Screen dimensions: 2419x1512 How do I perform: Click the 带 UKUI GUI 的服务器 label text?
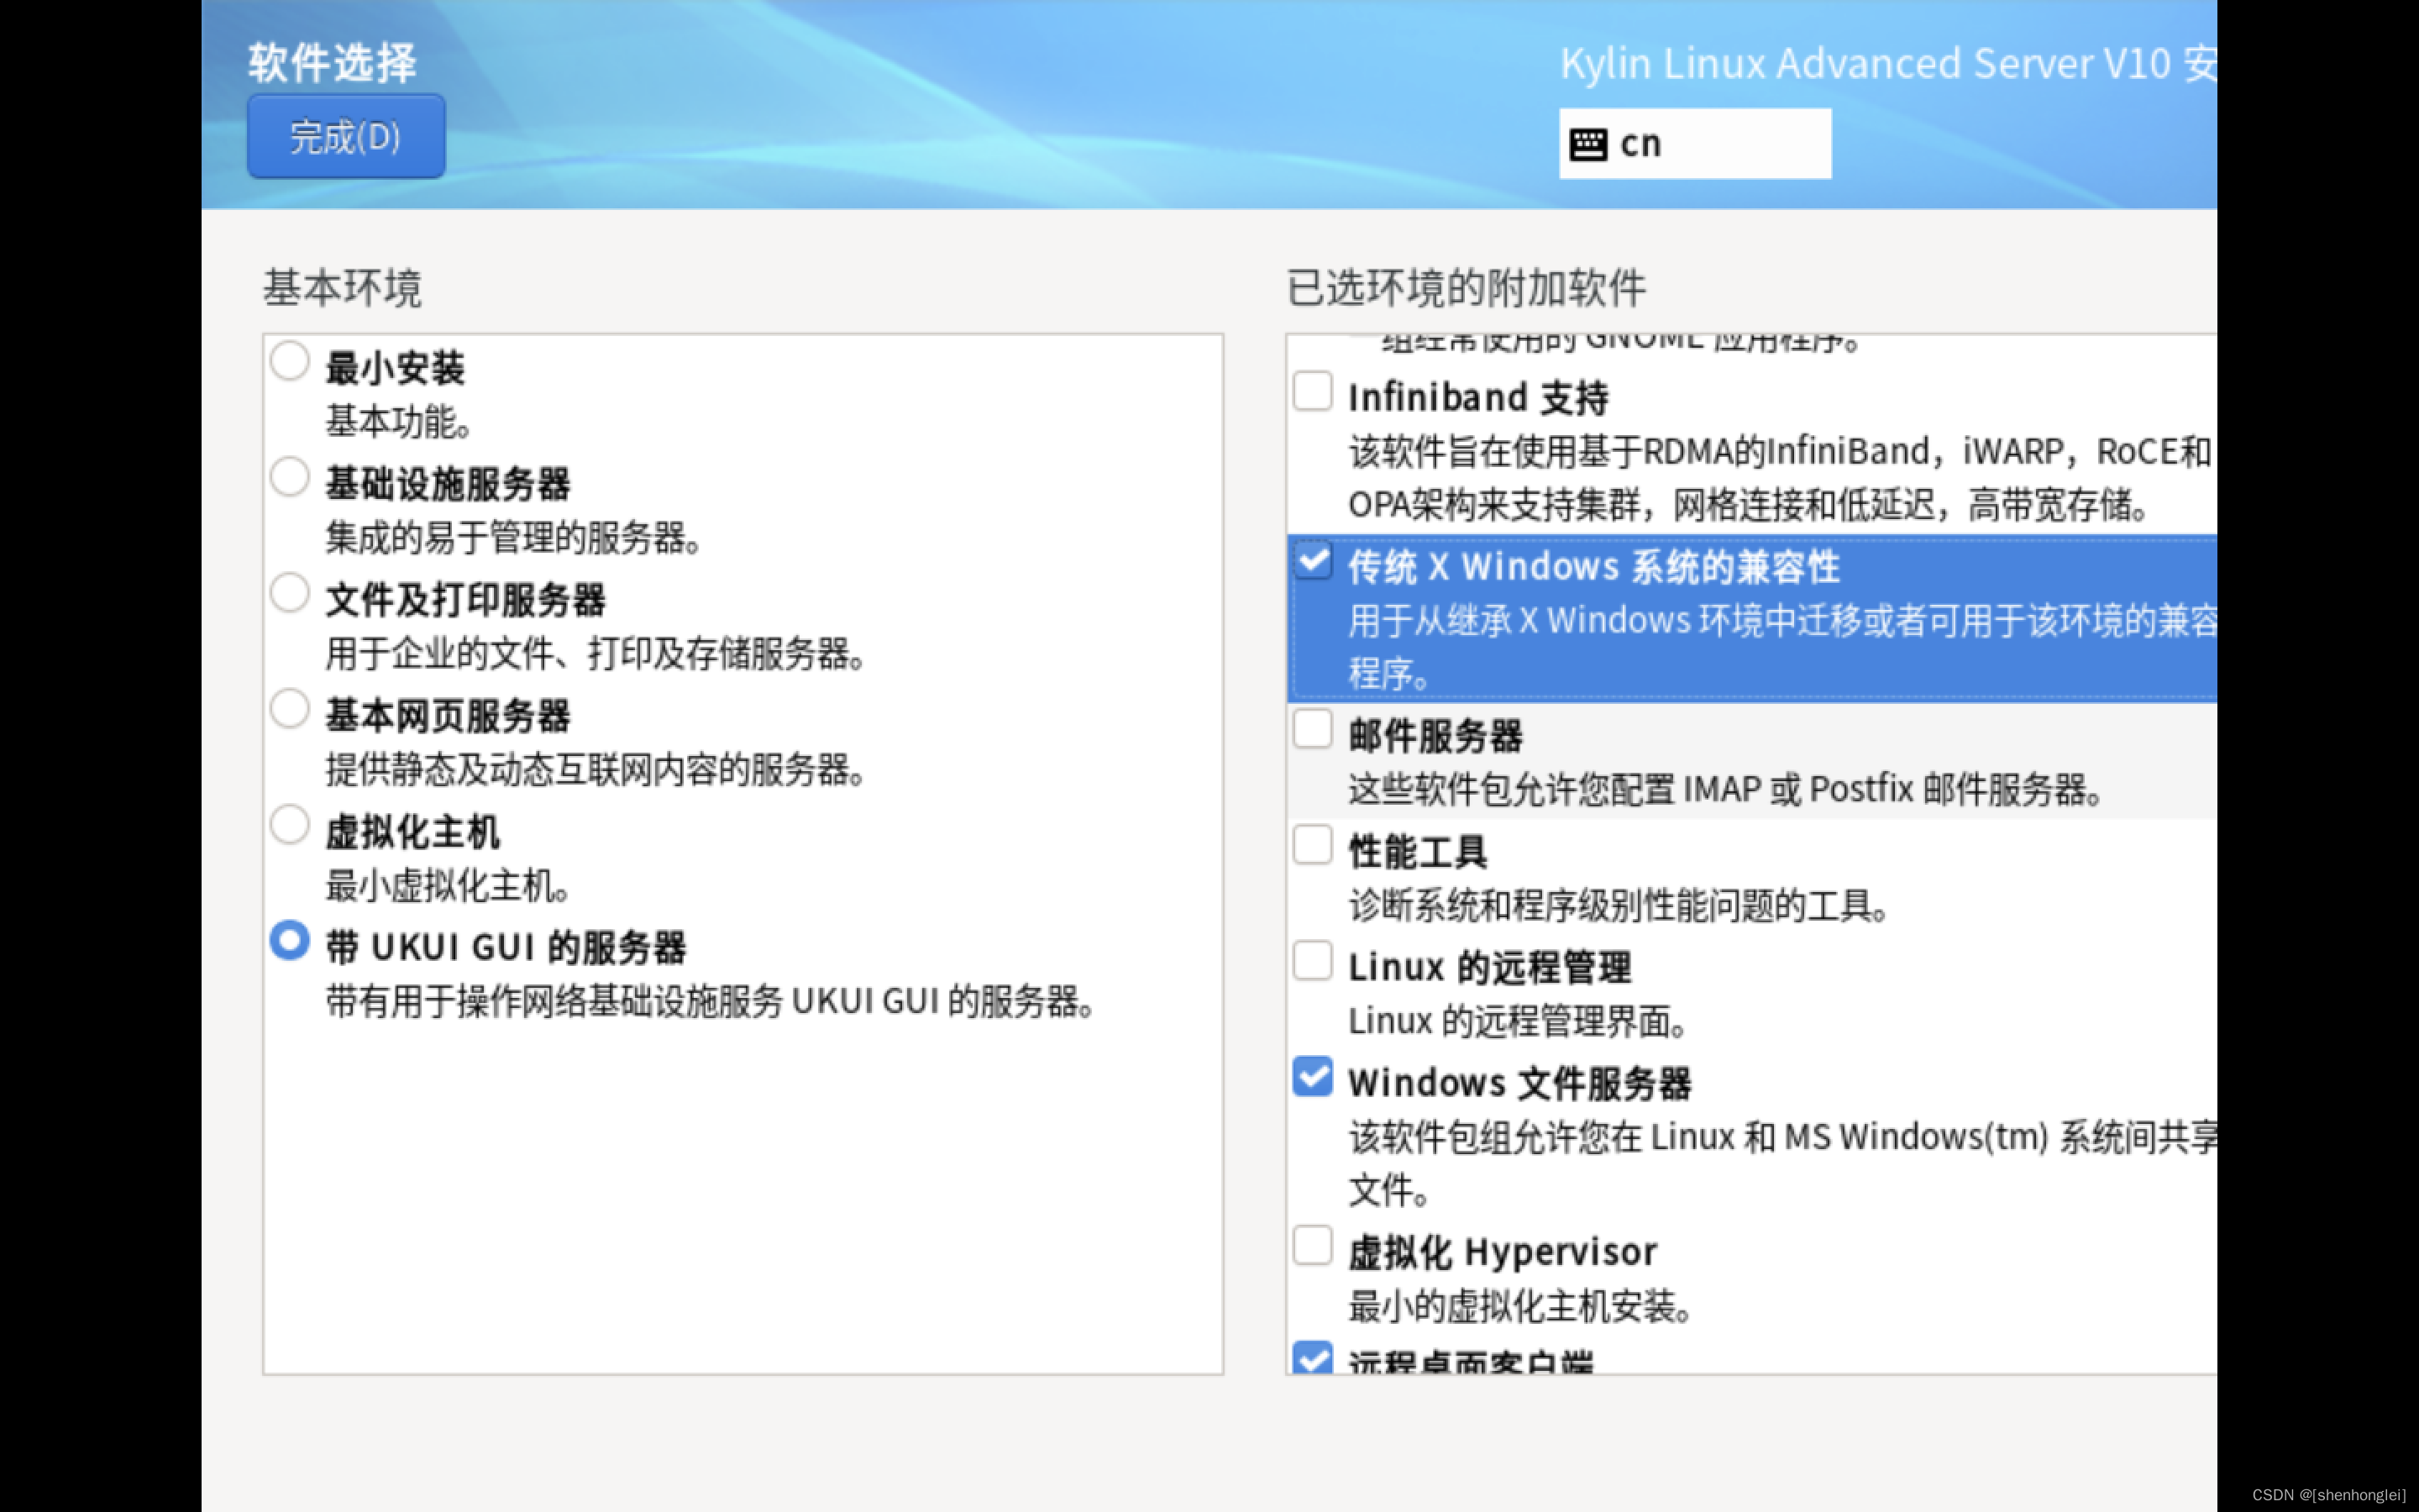pos(506,948)
